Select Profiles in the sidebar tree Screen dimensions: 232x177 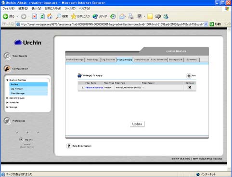pyautogui.click(x=28, y=84)
